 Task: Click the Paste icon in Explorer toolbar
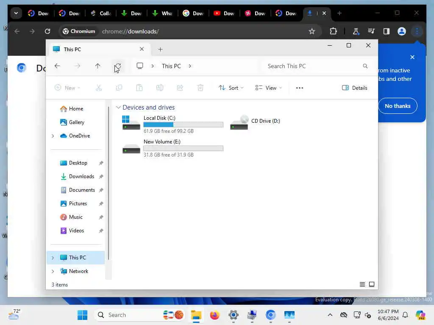tap(139, 88)
